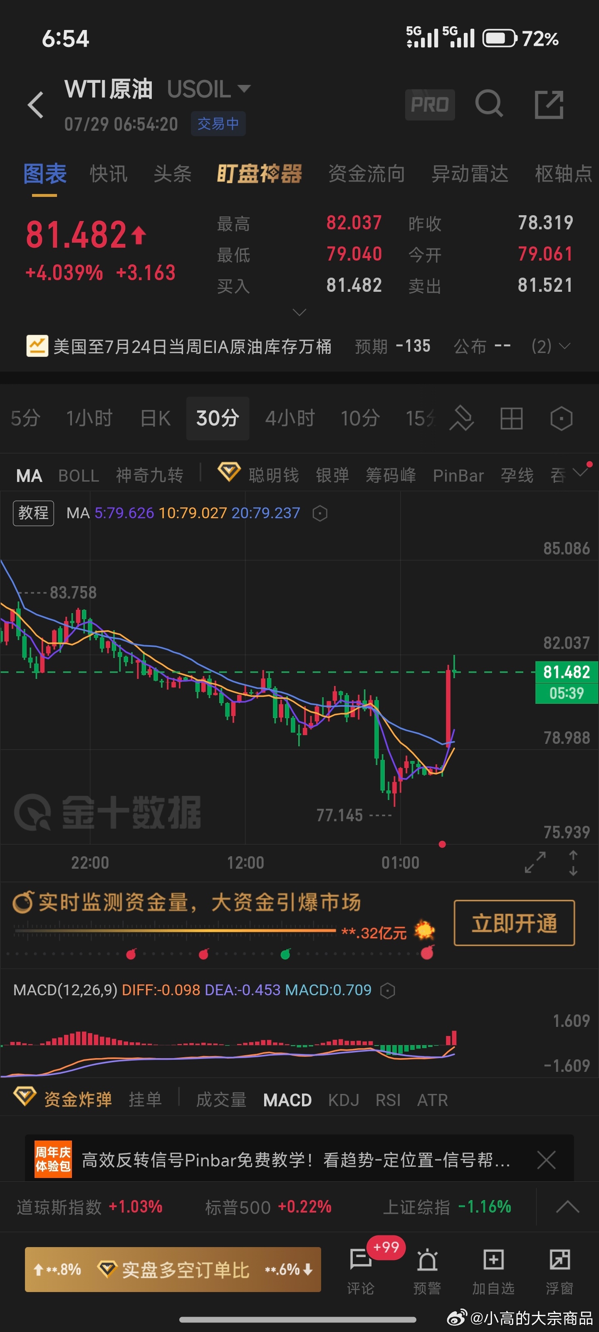The height and width of the screenshot is (1332, 599).
Task: Switch sub-indicator to RSI
Action: tap(388, 1100)
